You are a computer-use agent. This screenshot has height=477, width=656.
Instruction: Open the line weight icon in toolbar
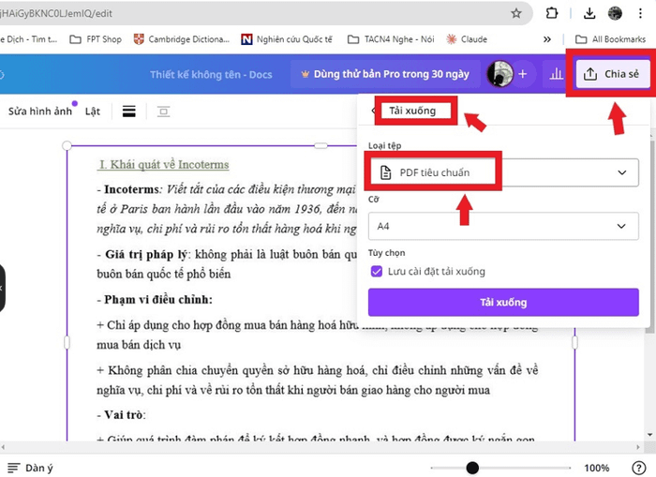pyautogui.click(x=129, y=112)
